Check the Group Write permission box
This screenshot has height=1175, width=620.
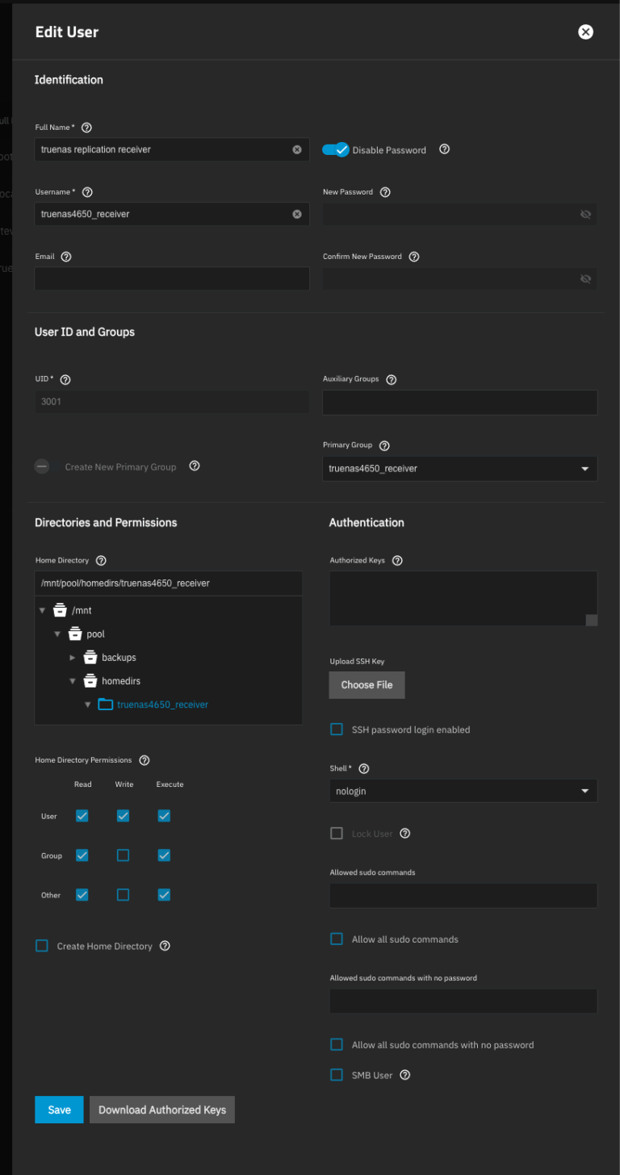click(123, 855)
